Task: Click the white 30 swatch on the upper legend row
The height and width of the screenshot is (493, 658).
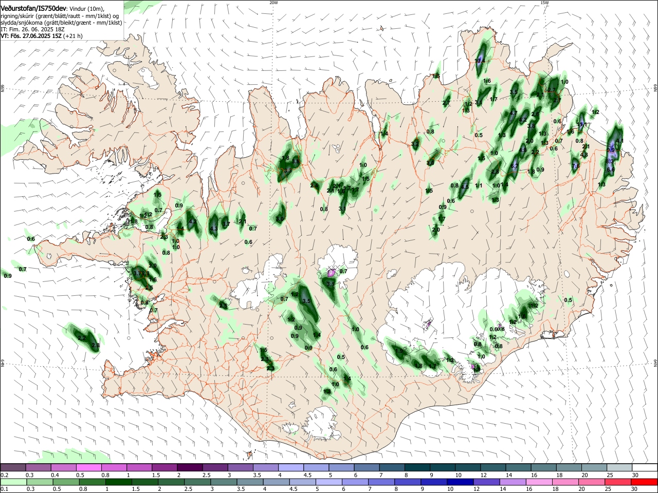Action: click(645, 468)
